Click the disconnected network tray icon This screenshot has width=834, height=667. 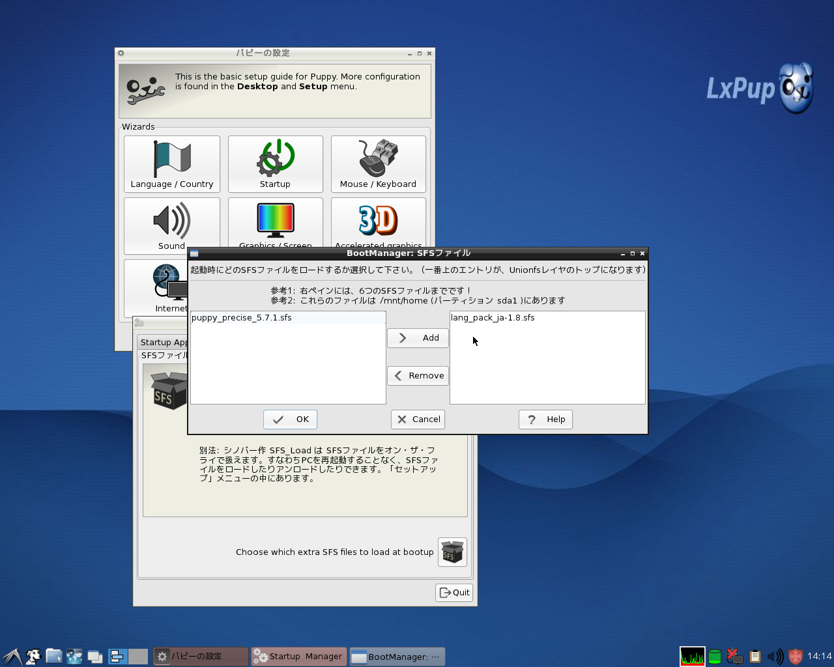pyautogui.click(x=735, y=657)
